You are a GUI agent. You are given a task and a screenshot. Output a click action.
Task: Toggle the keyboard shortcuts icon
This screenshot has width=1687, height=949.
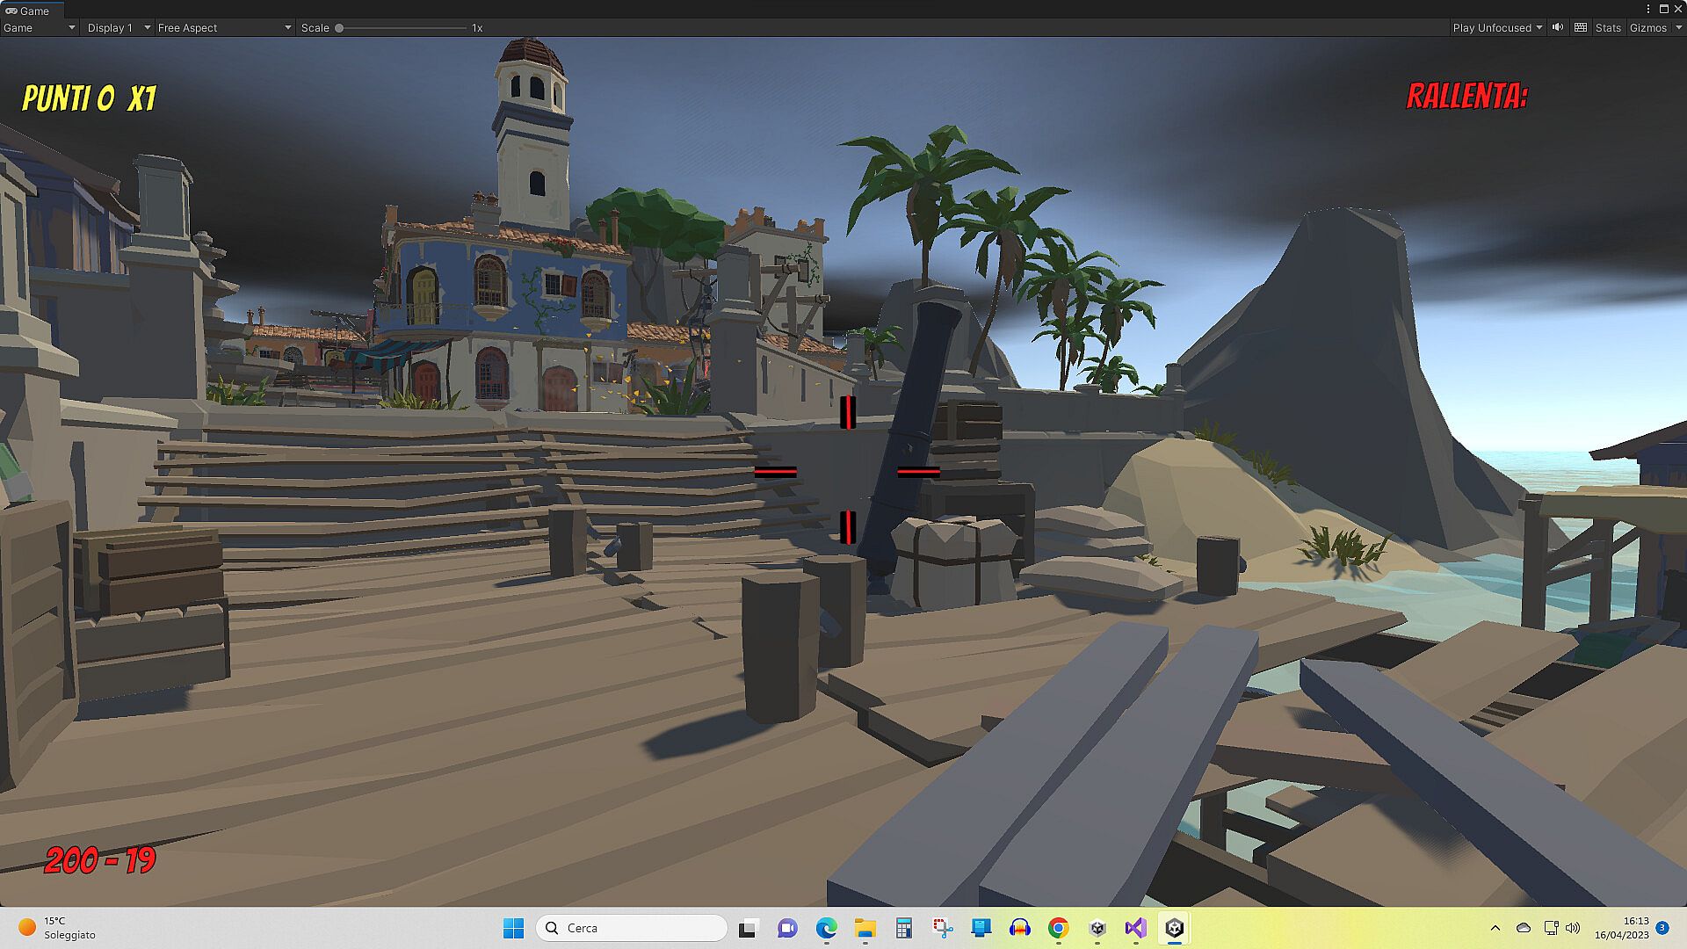(x=1581, y=27)
